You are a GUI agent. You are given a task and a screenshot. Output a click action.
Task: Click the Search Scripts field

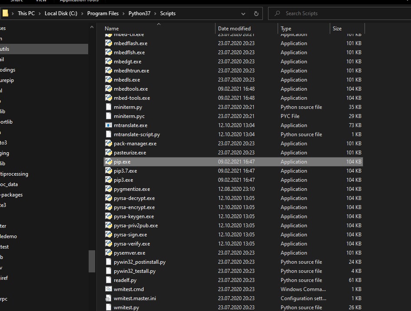click(341, 13)
